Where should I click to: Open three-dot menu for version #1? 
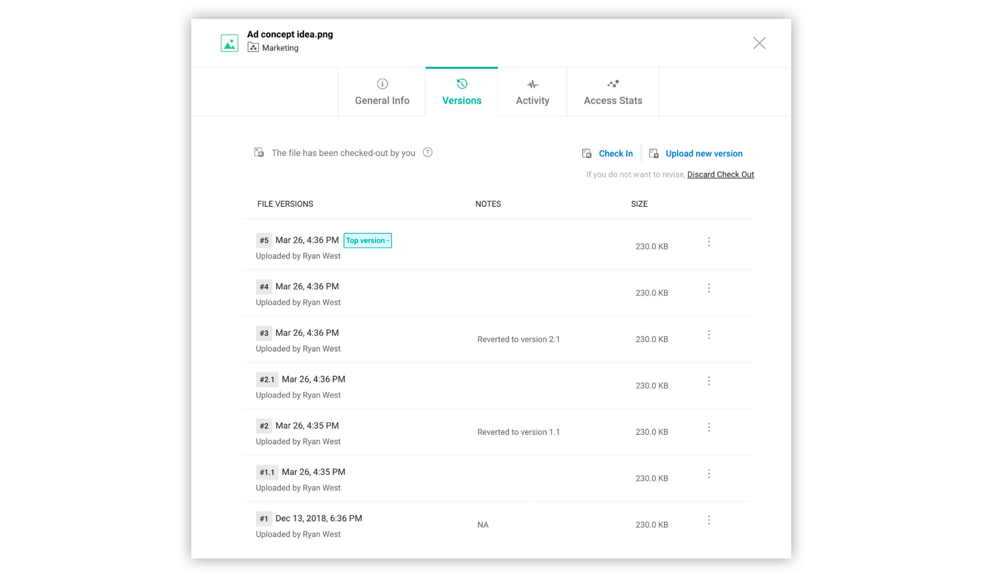pos(709,520)
